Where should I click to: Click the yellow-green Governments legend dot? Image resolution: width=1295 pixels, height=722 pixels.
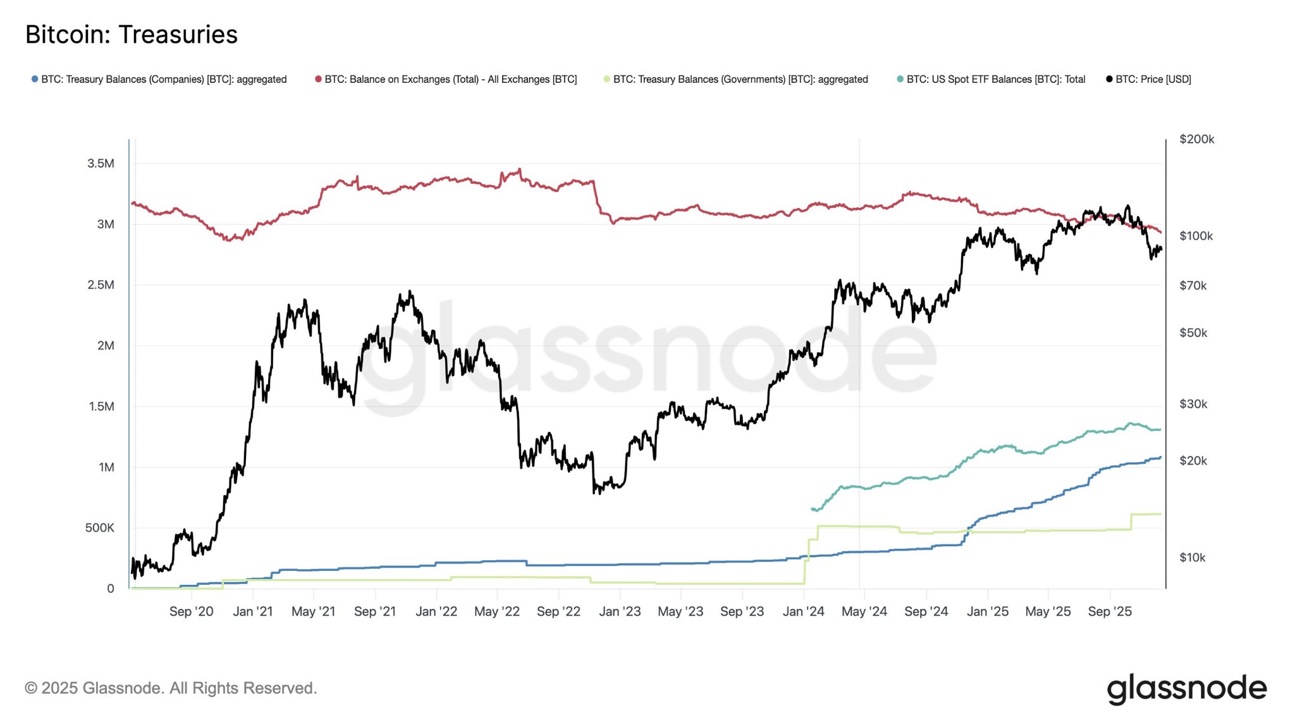pos(607,79)
